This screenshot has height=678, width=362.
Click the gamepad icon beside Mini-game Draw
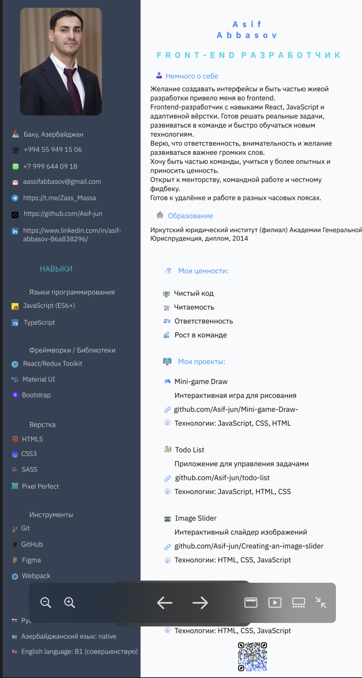167,381
